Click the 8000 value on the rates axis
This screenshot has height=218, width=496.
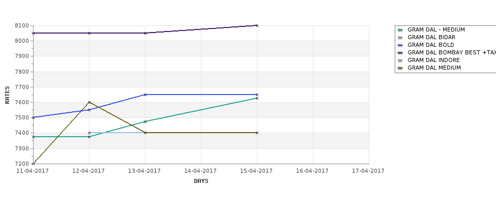[x=23, y=41]
